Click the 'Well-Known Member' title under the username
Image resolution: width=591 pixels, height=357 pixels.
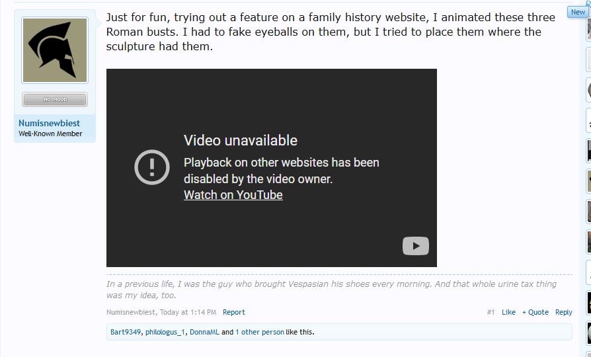click(50, 134)
